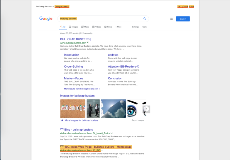Open Images for bullcrap busters heading
The height and width of the screenshot is (160, 230).
pyautogui.click(x=77, y=96)
